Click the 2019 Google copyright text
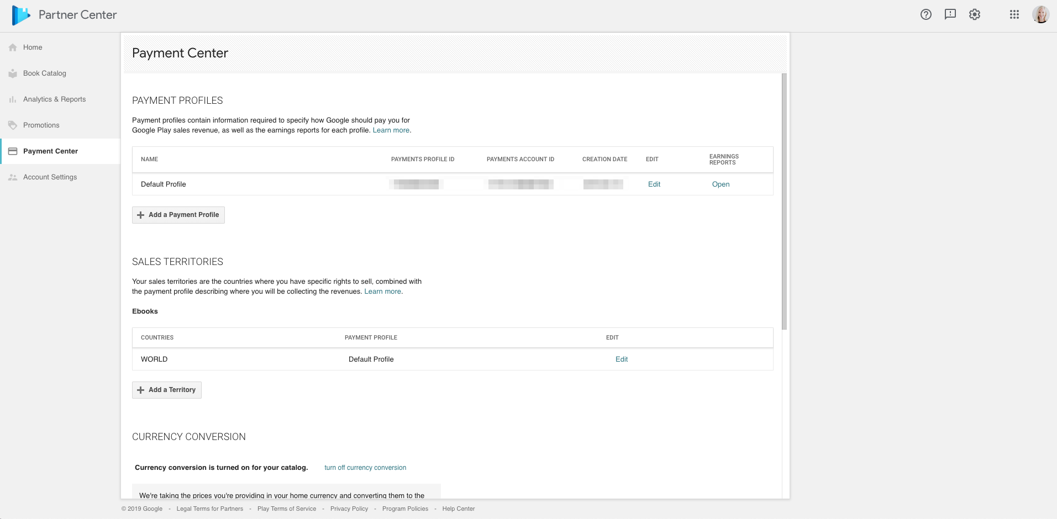The width and height of the screenshot is (1057, 519). [x=142, y=509]
